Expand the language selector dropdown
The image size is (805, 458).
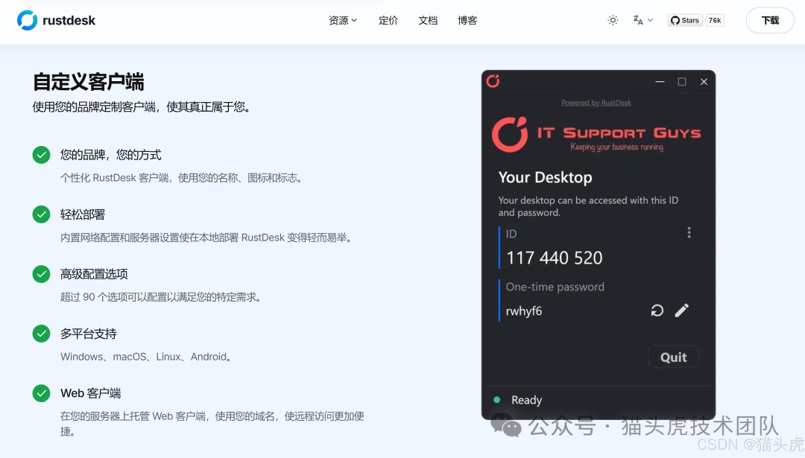(x=643, y=21)
